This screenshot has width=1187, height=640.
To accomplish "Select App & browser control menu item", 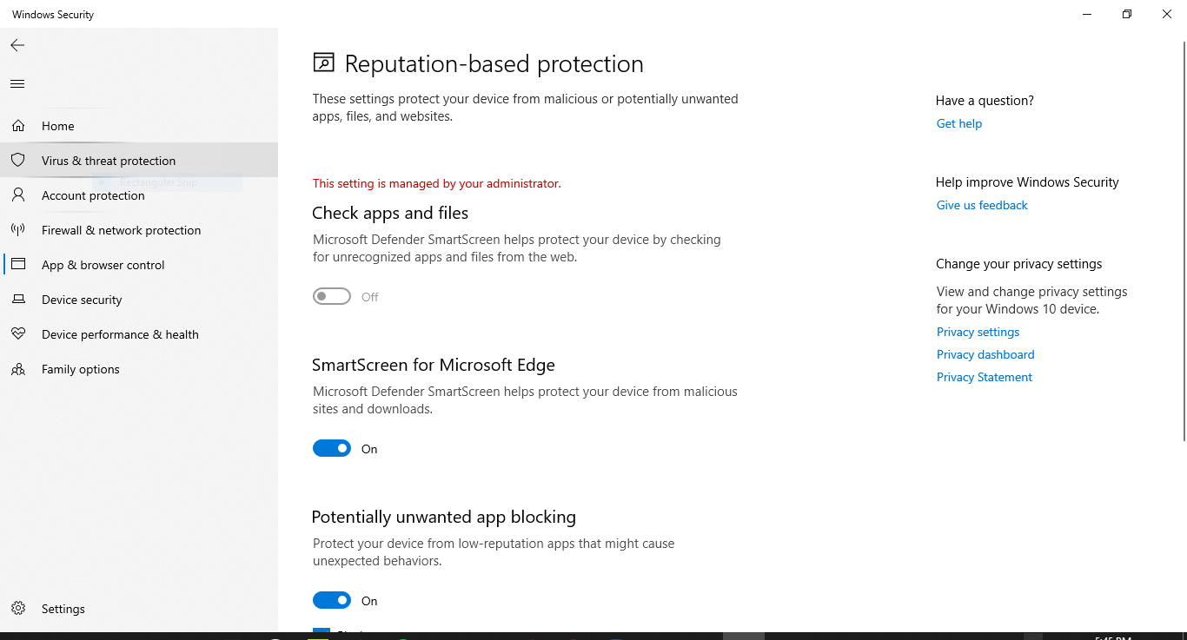I will 103,265.
